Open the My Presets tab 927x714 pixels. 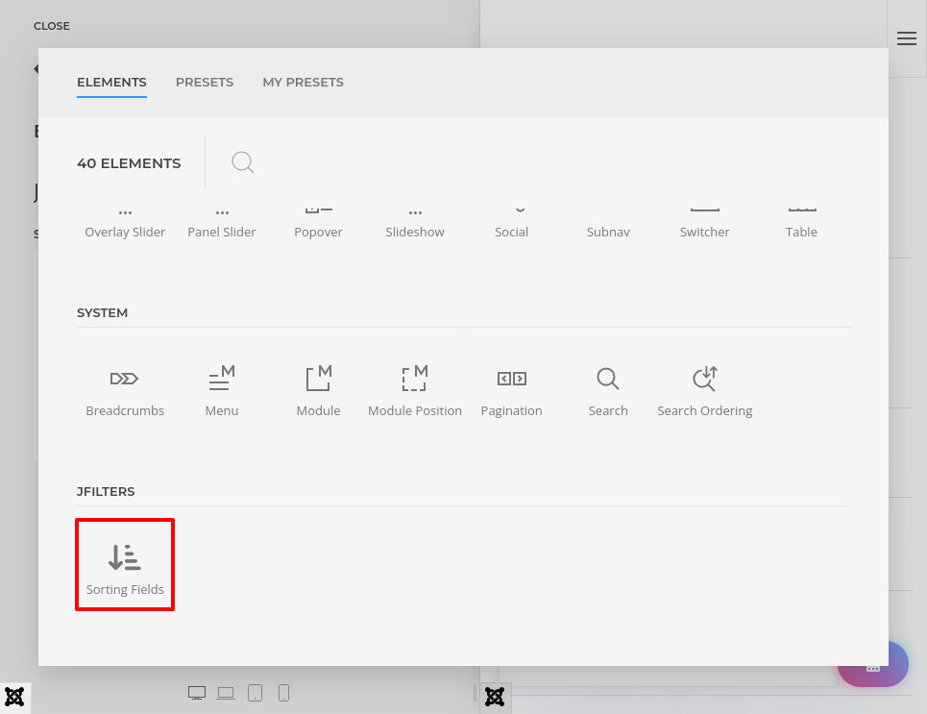[x=303, y=83]
